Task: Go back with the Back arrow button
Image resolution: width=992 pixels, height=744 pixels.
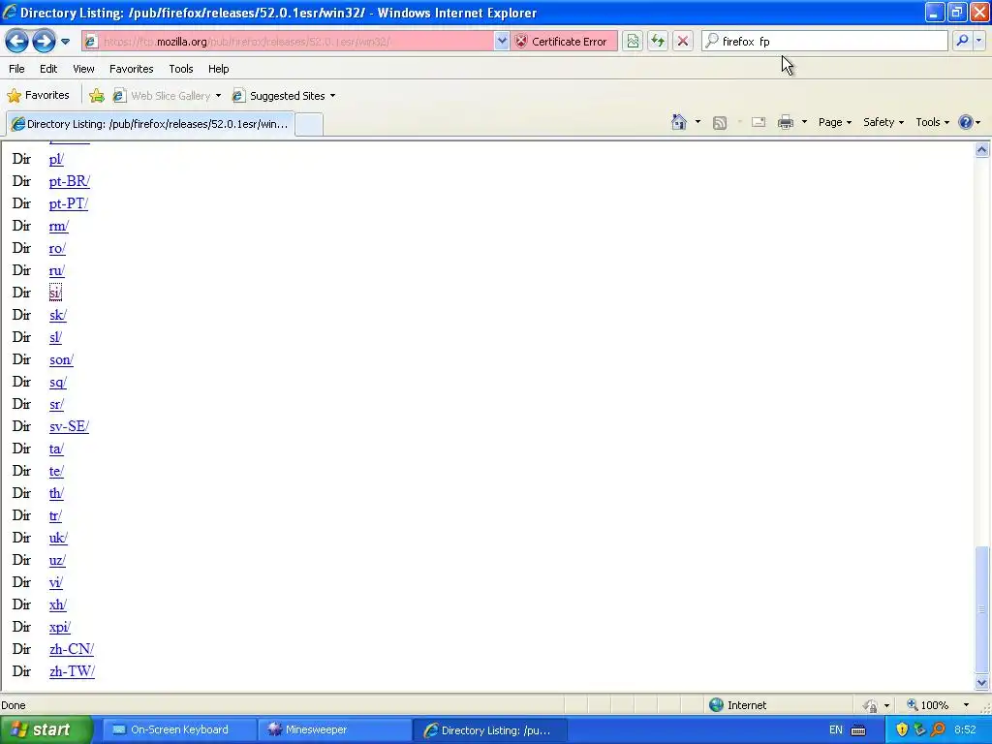Action: (16, 41)
